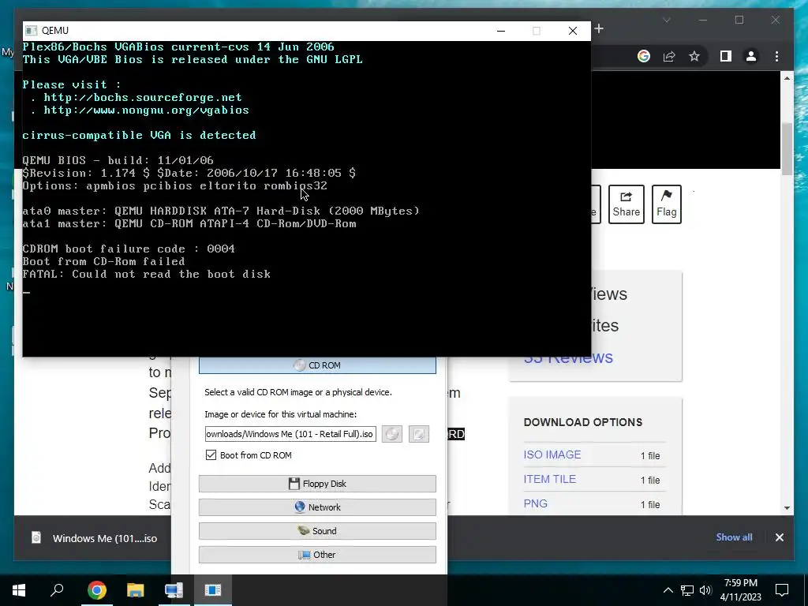Open the QEMU Manager taskbar icon
Screen dimensions: 808x606
(x=174, y=589)
